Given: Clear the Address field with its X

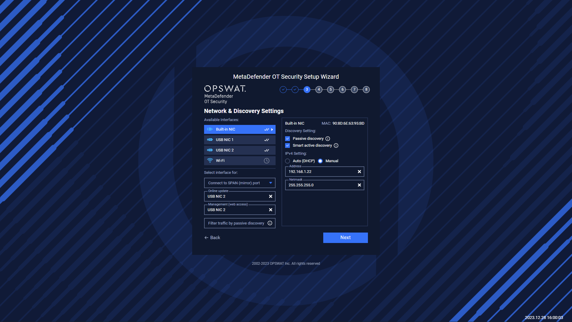Looking at the screenshot, I should coord(359,172).
